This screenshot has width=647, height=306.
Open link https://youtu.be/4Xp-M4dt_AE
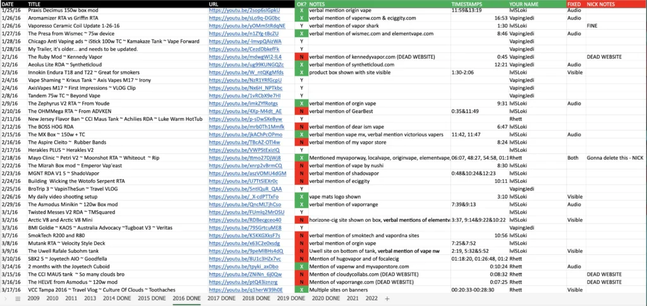pyautogui.click(x=246, y=111)
